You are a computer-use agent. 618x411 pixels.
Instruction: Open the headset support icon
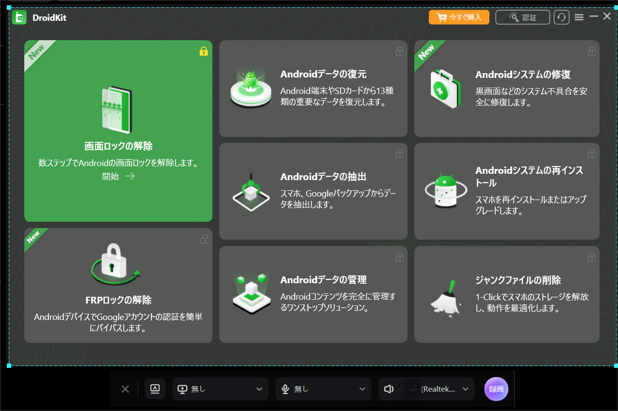point(561,17)
